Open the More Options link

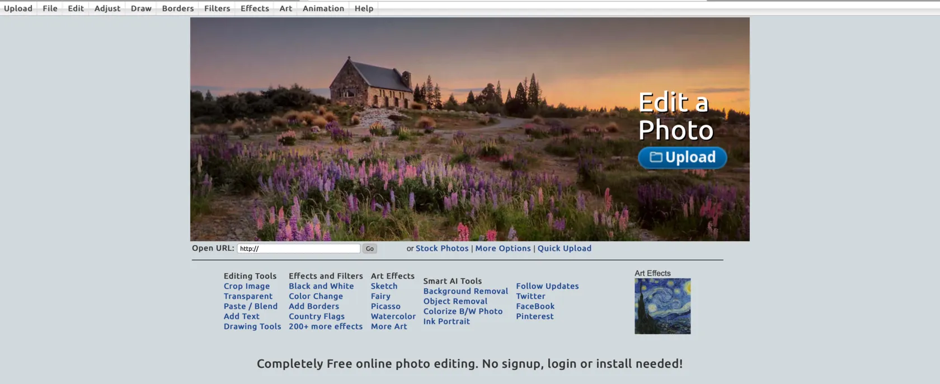click(502, 249)
